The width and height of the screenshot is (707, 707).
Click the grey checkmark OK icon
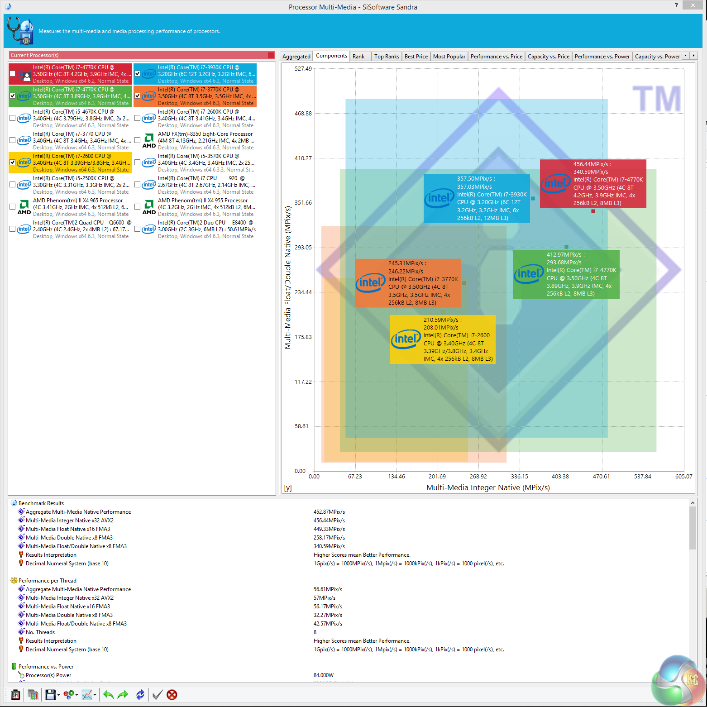[157, 694]
